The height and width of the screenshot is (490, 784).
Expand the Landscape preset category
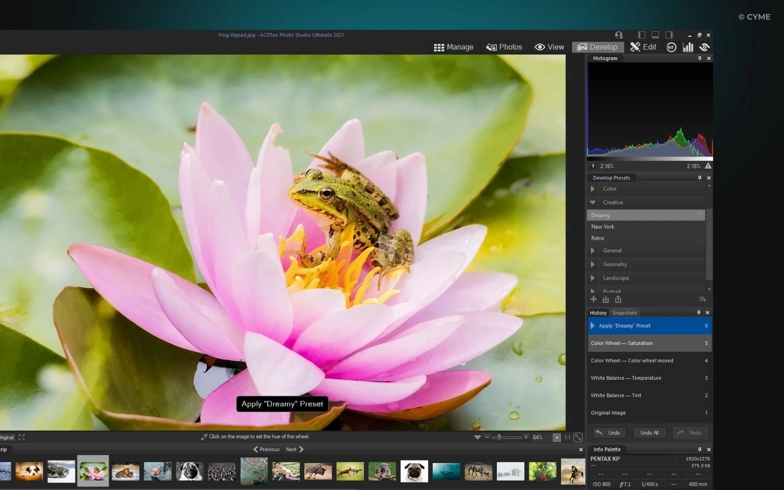(x=592, y=278)
